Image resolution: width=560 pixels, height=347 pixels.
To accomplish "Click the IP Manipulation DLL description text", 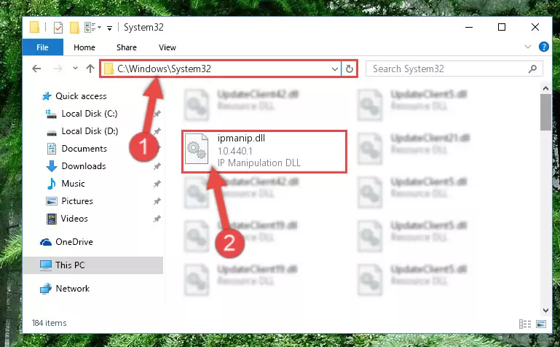I will [259, 163].
